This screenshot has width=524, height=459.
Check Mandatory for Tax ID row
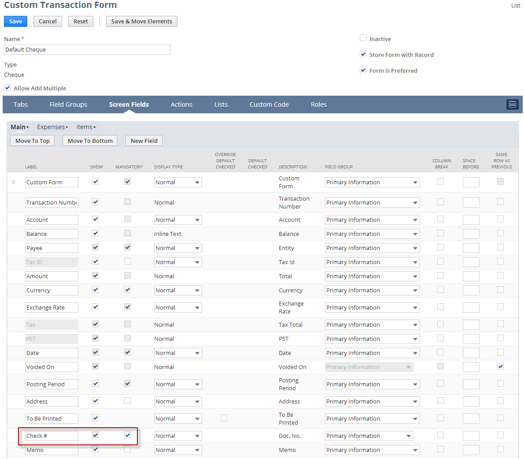[x=127, y=261]
